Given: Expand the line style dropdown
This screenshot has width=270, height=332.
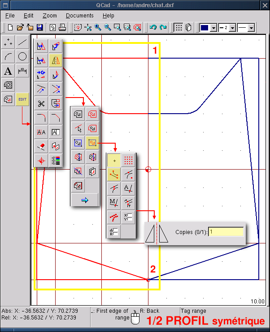Looking at the screenshot, I should pos(251,28).
